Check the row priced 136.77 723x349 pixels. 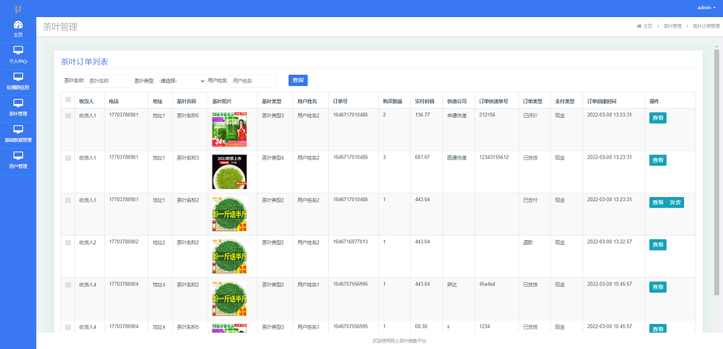(68, 116)
